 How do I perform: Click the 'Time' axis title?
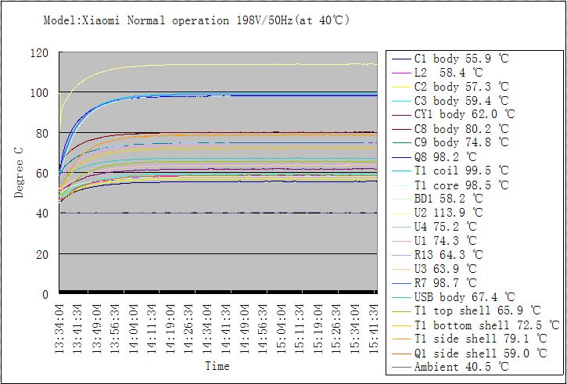(x=217, y=366)
